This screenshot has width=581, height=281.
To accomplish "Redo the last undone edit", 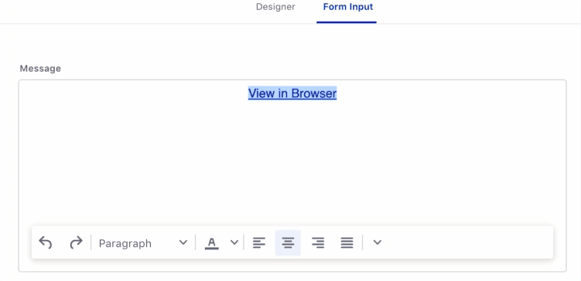I will [76, 243].
